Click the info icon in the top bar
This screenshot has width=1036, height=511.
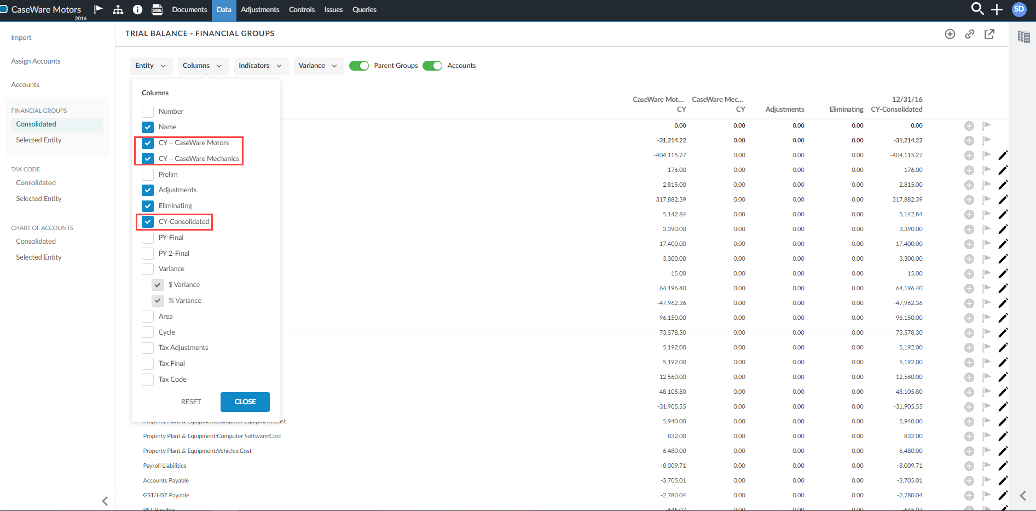coord(137,9)
